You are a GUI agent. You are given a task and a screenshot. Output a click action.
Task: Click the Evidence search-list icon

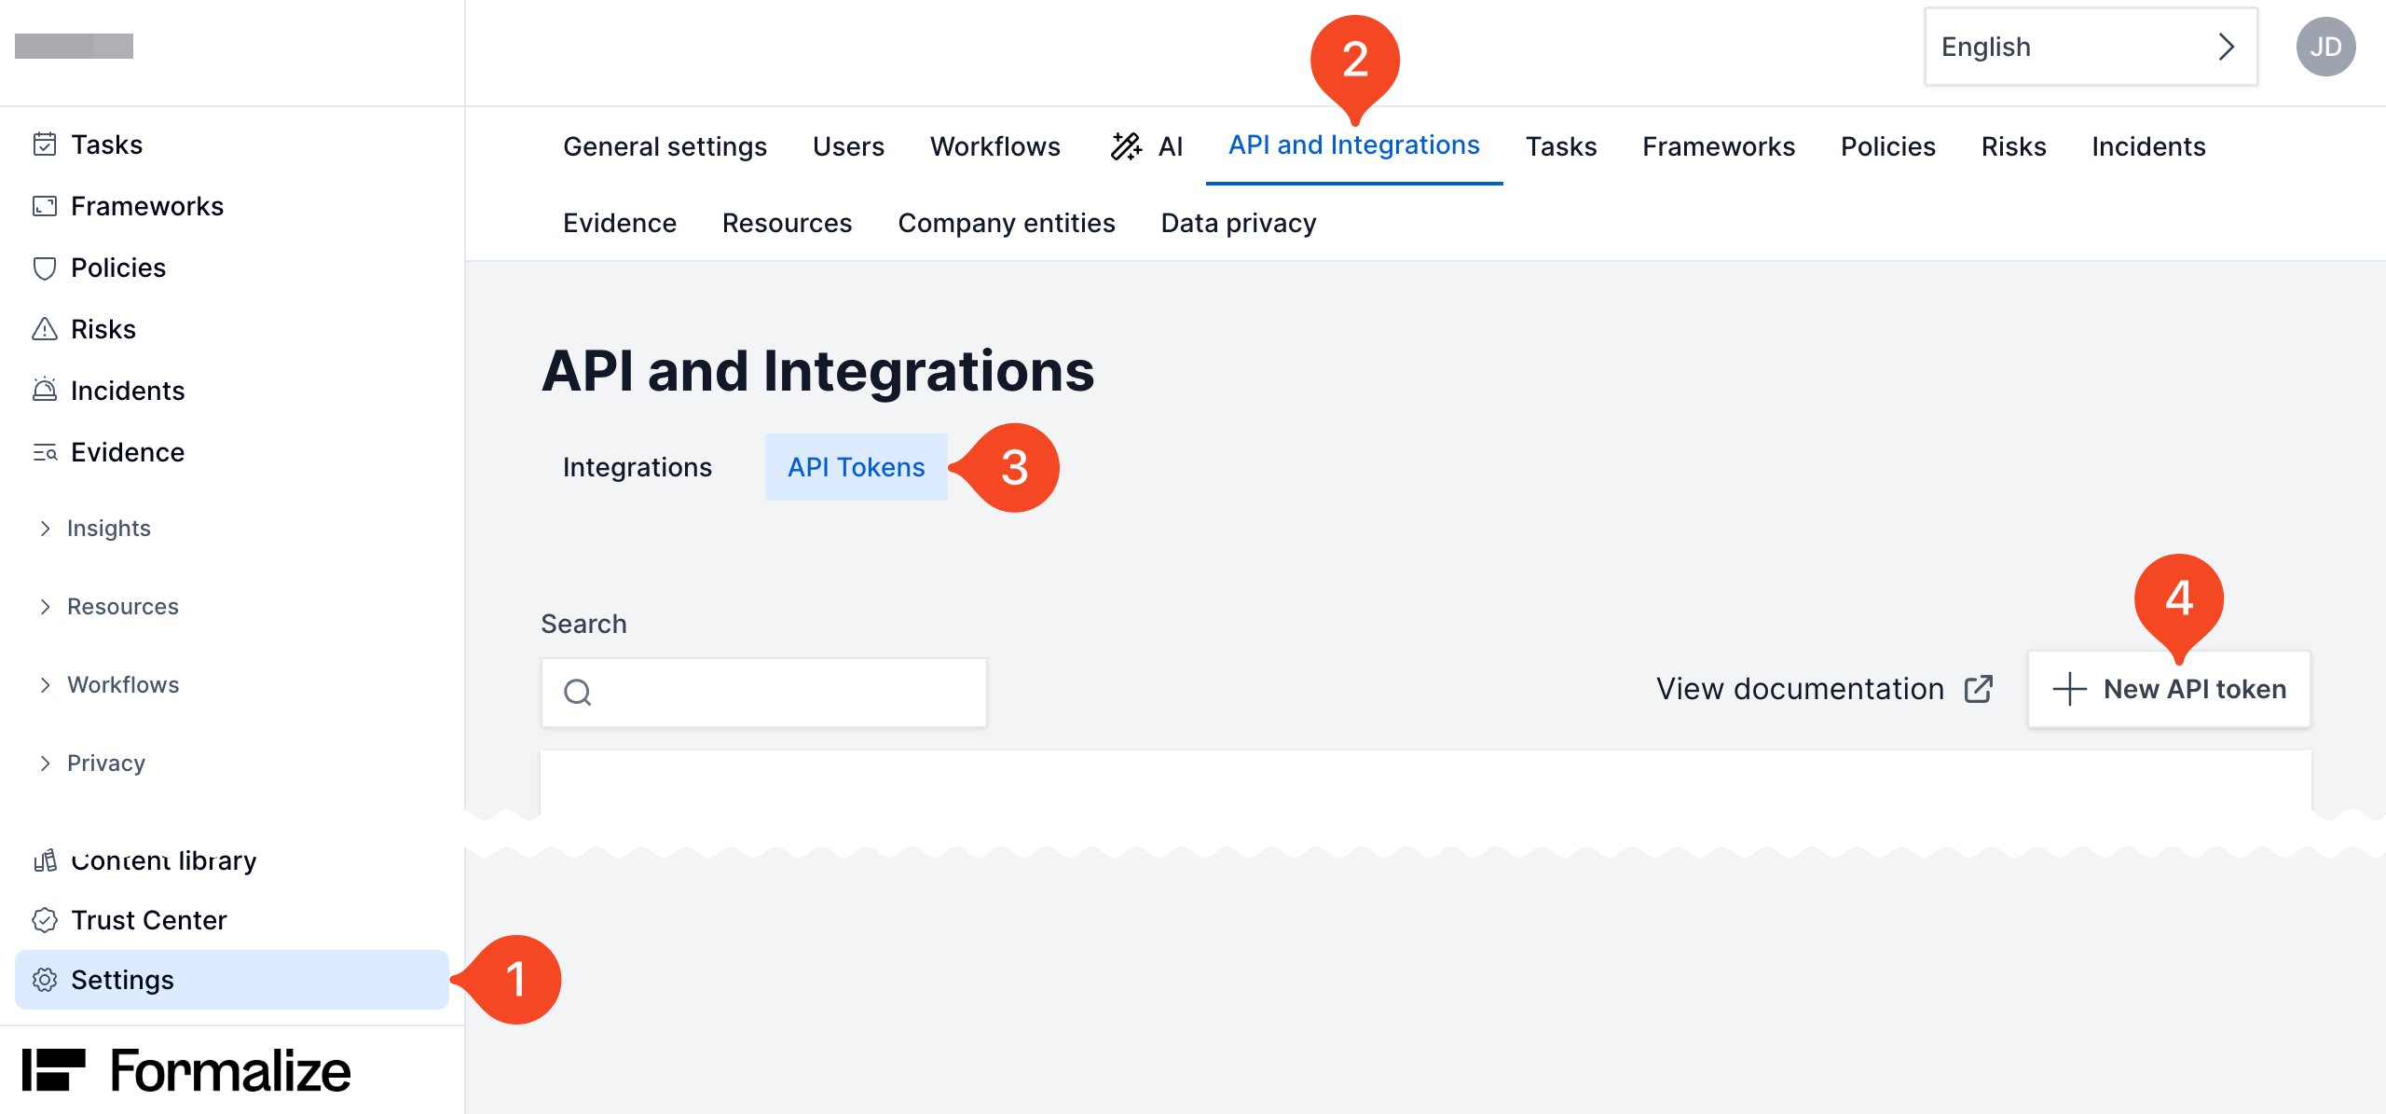click(45, 452)
